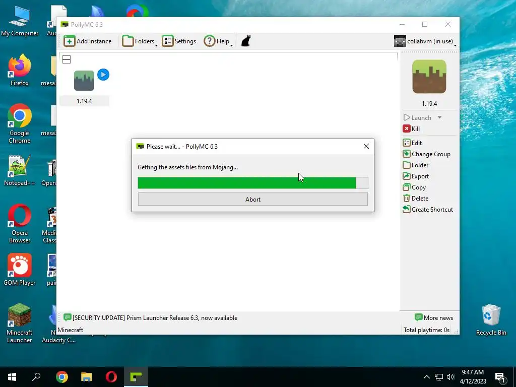
Task: Click the Minecraft status bar label
Action: (x=71, y=330)
